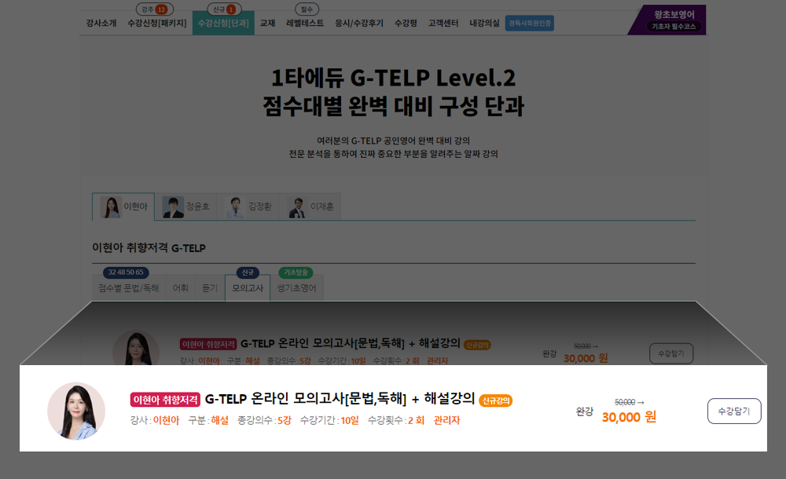Open 내강의실 in the top navigation
This screenshot has height=479, width=786.
coord(484,23)
